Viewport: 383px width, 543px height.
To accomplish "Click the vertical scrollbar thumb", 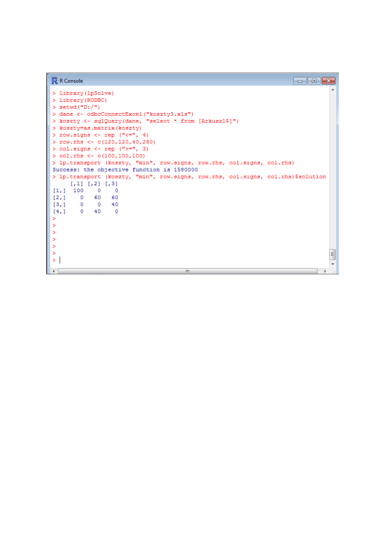I will (332, 254).
